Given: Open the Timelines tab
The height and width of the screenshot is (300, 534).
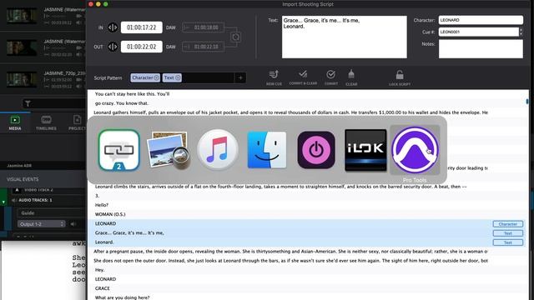Looking at the screenshot, I should tap(46, 123).
